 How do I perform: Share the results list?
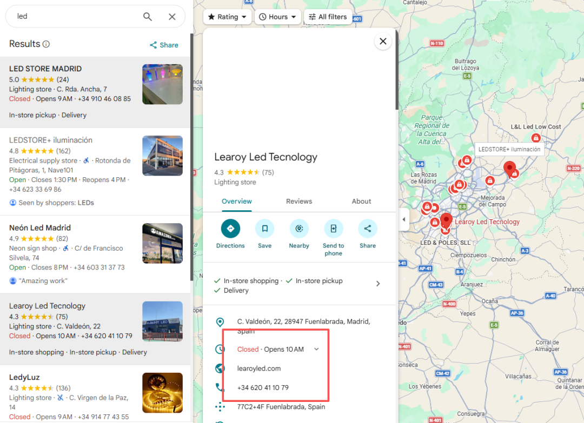click(164, 45)
